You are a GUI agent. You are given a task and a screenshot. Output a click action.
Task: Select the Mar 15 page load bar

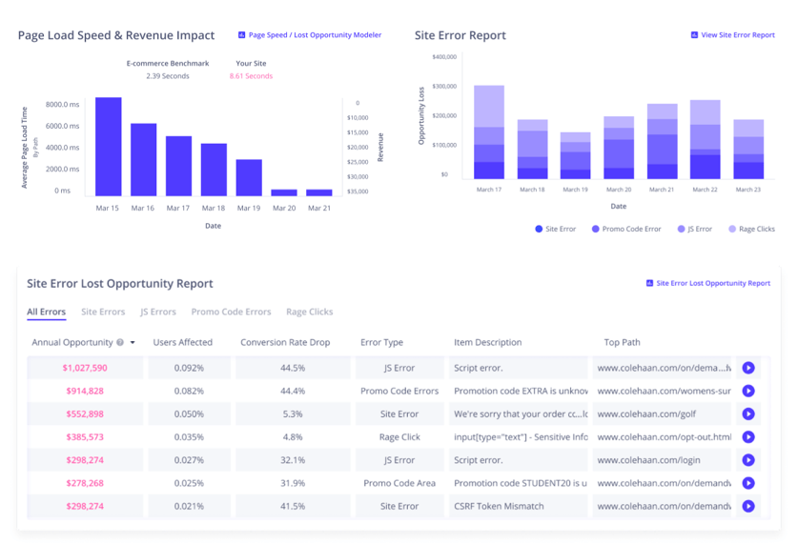[109, 147]
